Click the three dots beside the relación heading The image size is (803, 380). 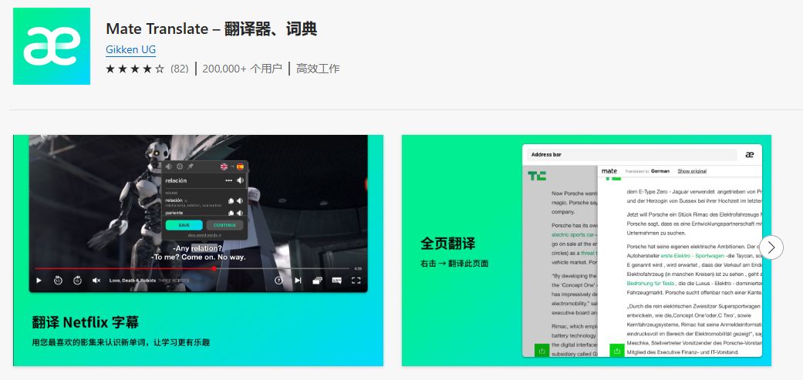(x=229, y=180)
